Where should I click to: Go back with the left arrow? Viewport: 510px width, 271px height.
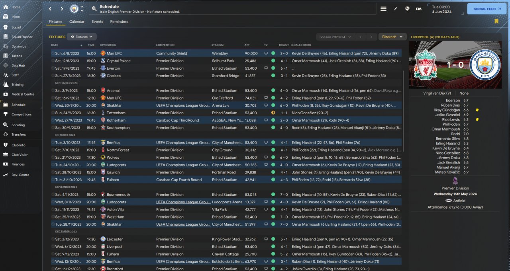(50, 9)
